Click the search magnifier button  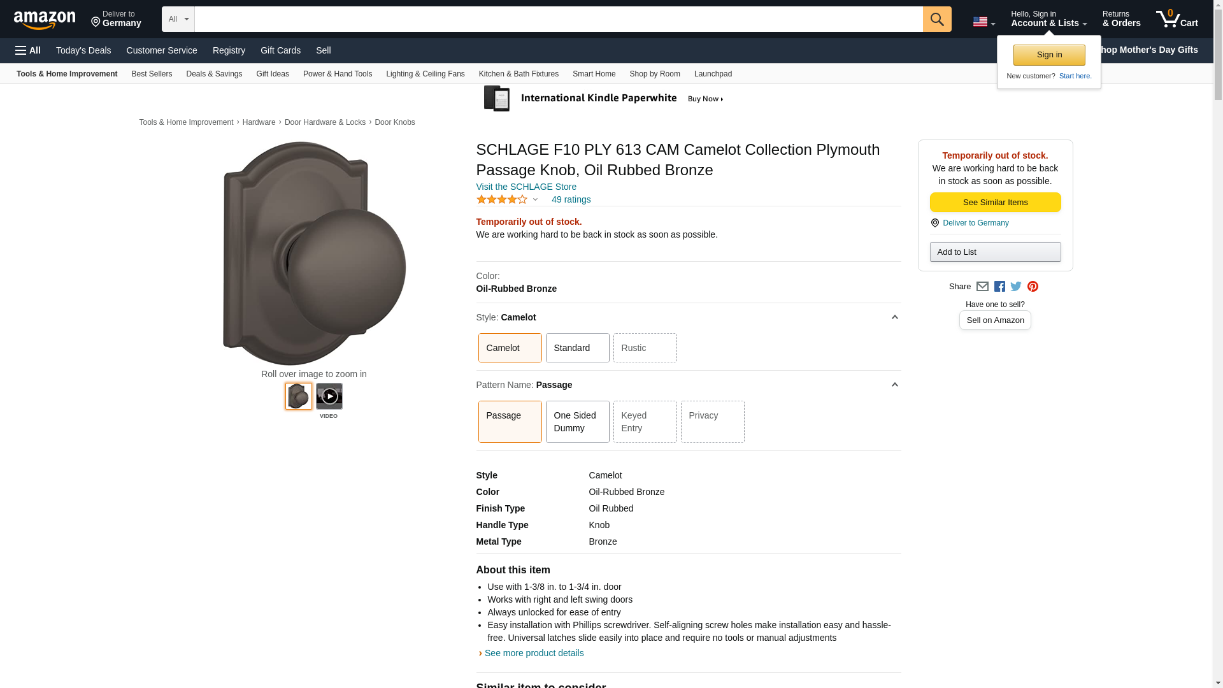pos(937,19)
